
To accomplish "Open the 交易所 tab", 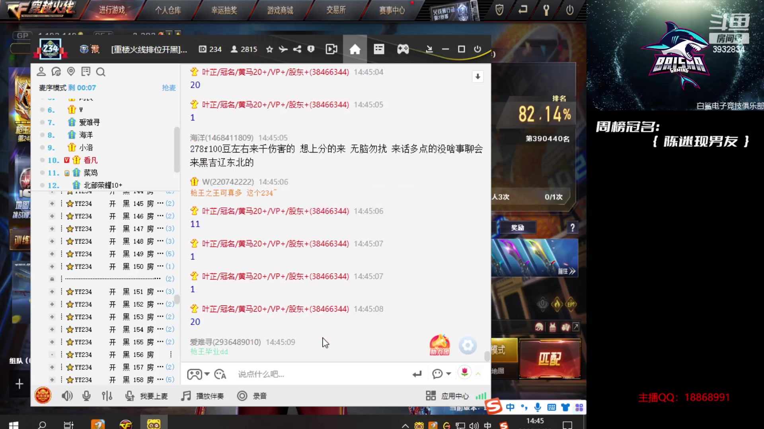I will [336, 10].
